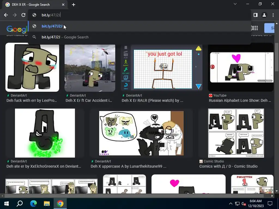The image size is (279, 209).
Task: Open the bottom-row thumbnail with the pink heart
Action: click(x=189, y=184)
